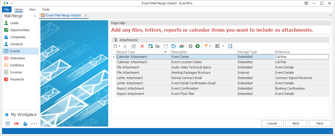Select Exhibitors in the sidebar

click(20, 65)
